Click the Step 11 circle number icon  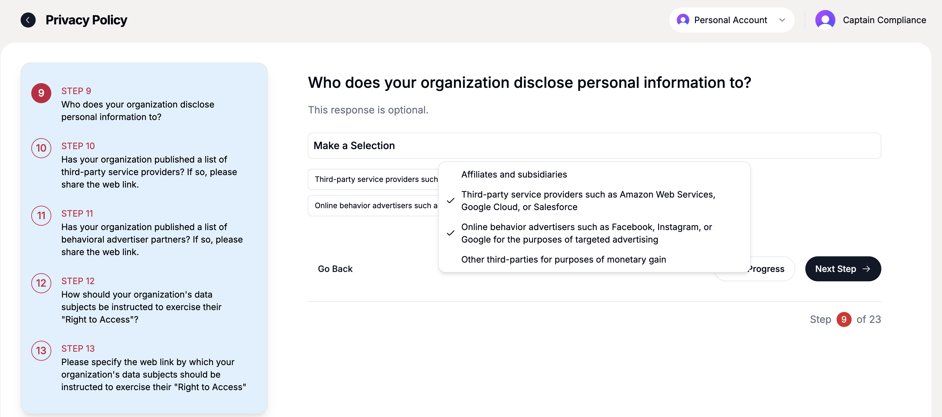click(41, 216)
